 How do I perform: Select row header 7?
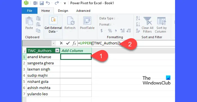pyautogui.click(x=24, y=94)
